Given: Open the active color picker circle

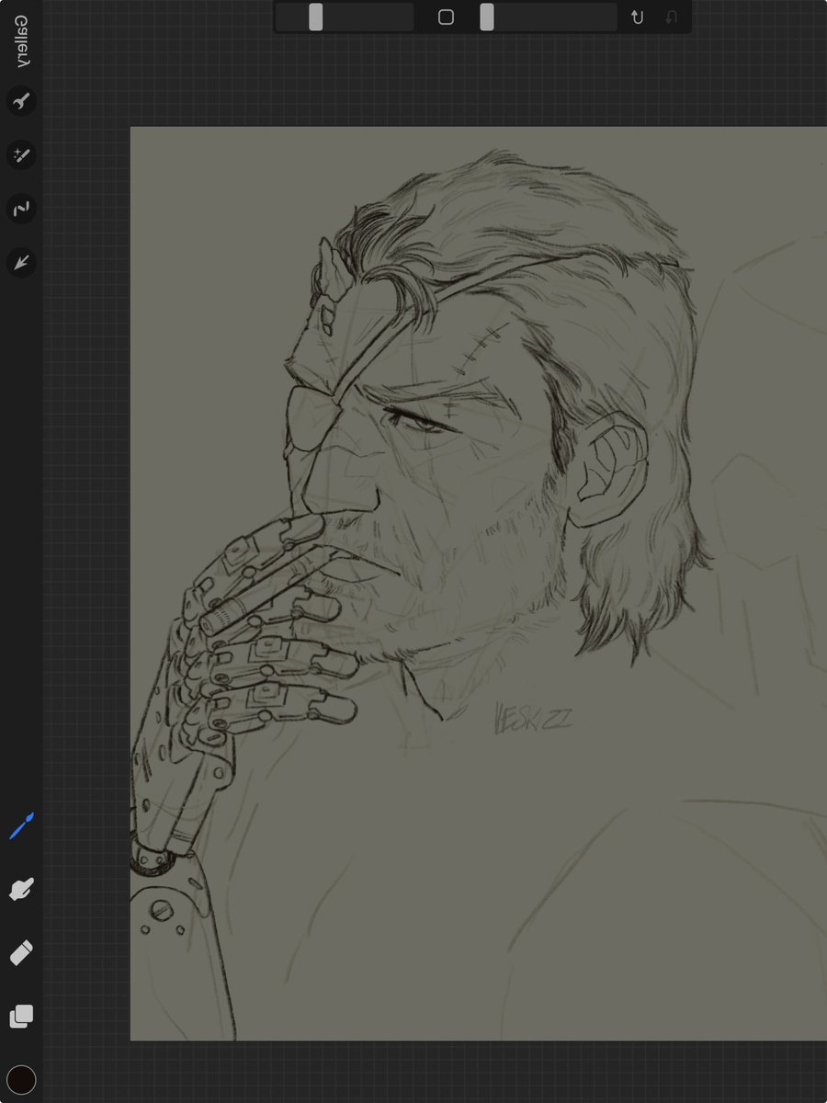Looking at the screenshot, I should point(21,1079).
